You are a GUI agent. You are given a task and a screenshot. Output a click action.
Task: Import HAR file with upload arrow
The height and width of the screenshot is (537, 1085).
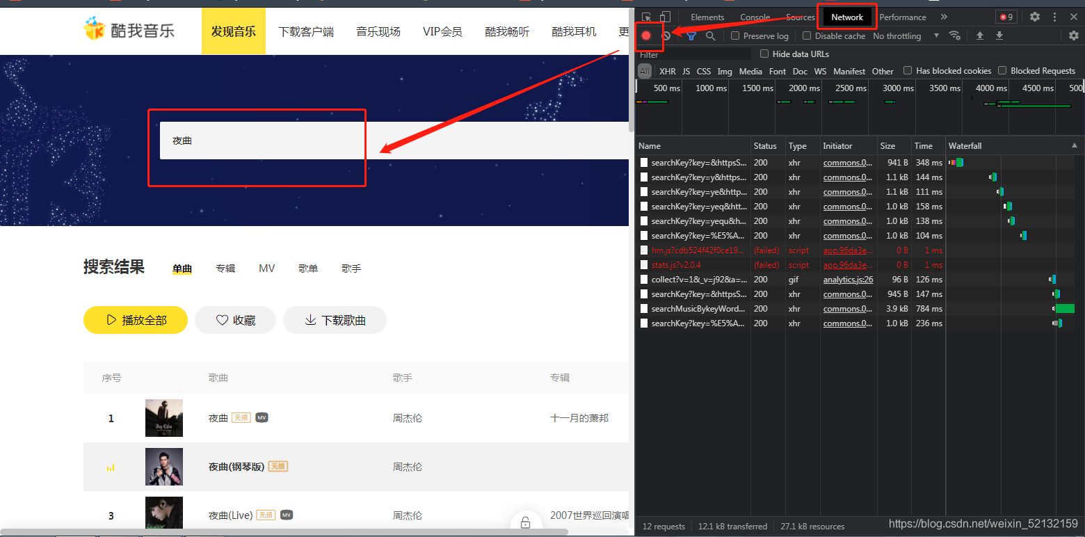[980, 35]
